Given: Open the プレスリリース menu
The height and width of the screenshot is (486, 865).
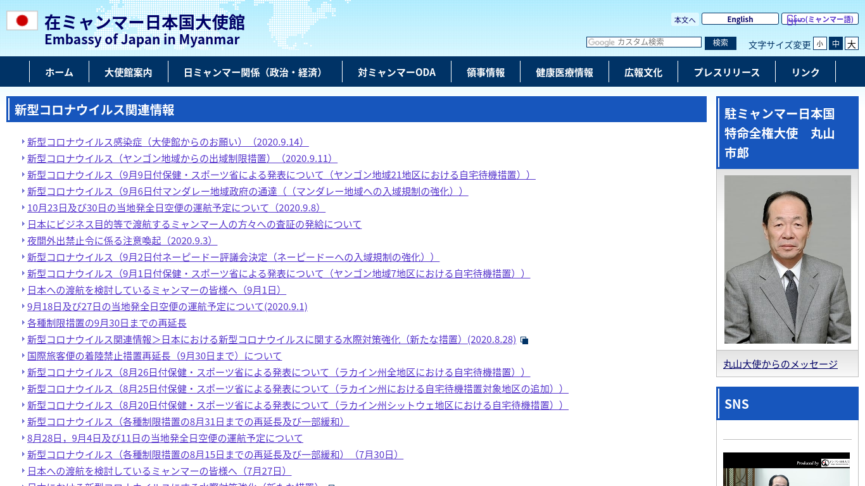Looking at the screenshot, I should 726,72.
